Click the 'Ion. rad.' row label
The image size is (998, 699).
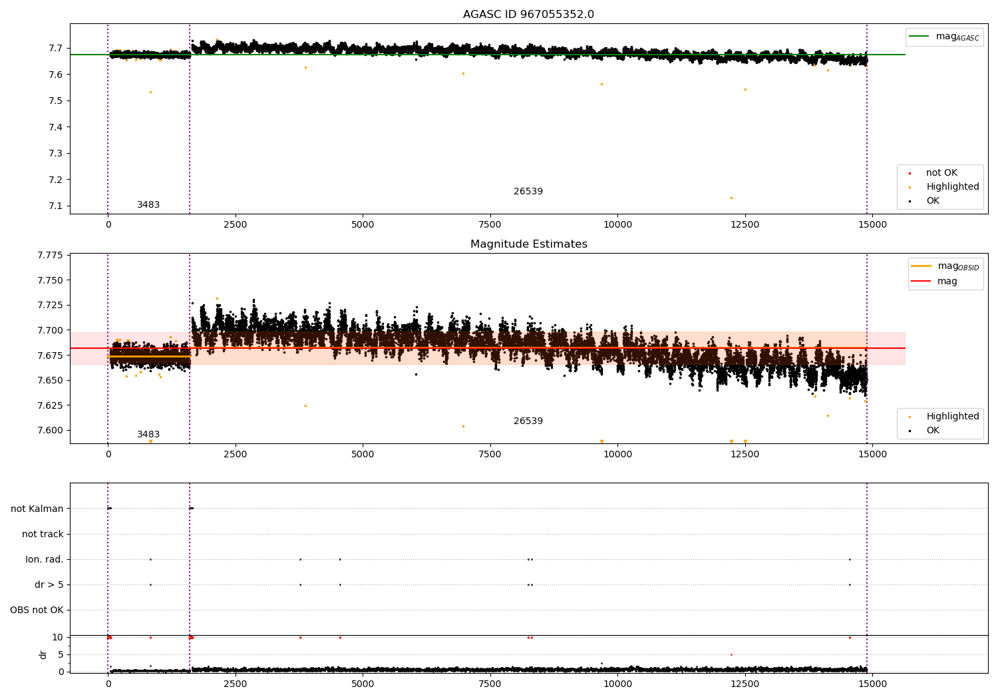click(x=45, y=560)
